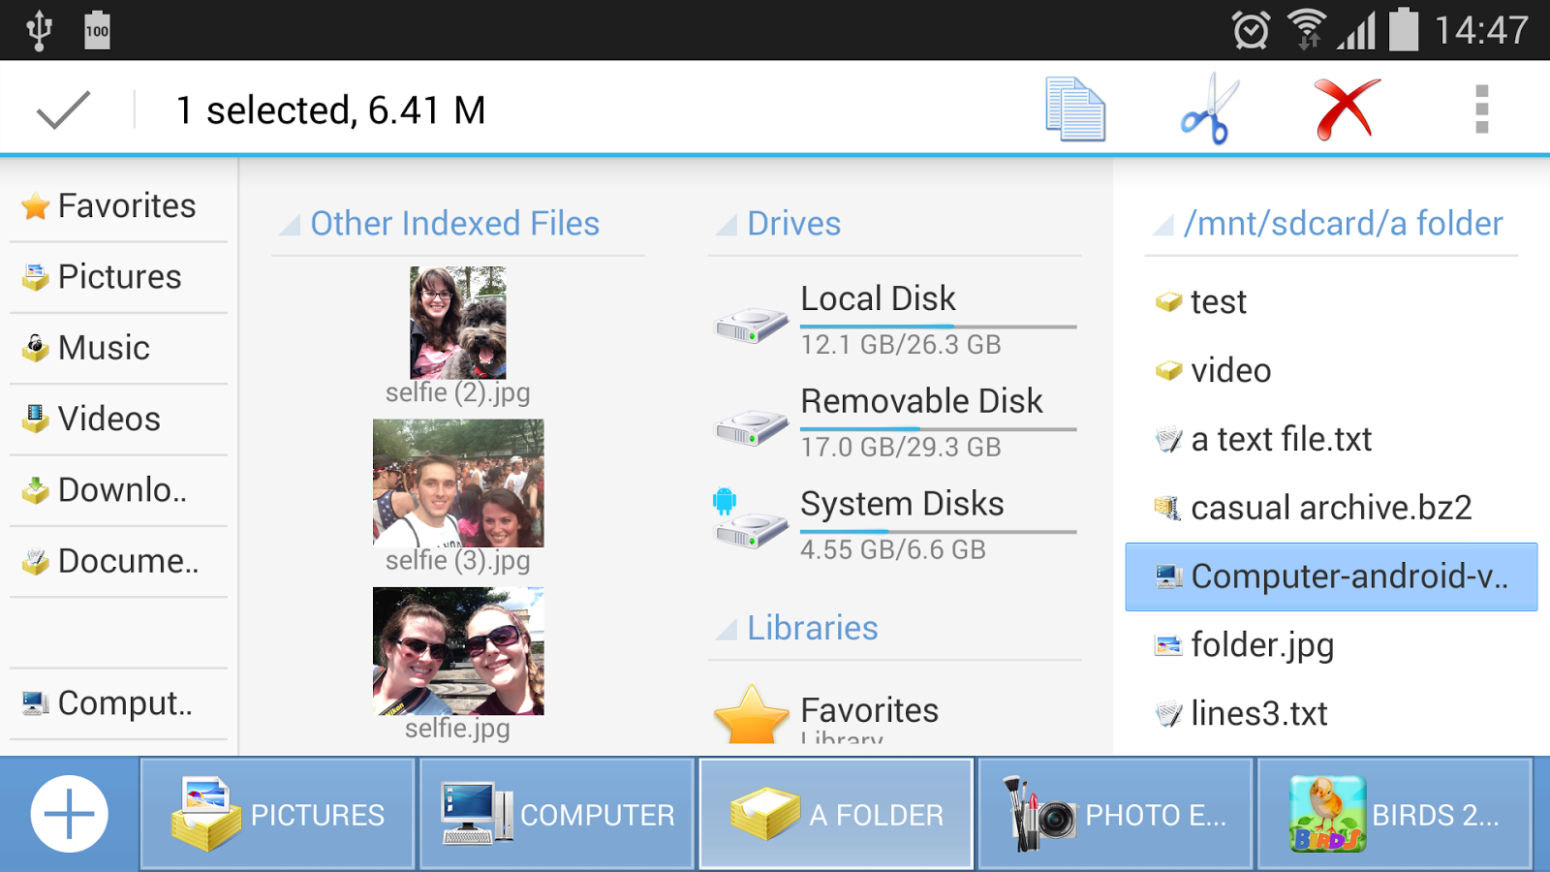This screenshot has width=1550, height=872.
Task: Open the Videos library in the sidebar
Action: 108,419
